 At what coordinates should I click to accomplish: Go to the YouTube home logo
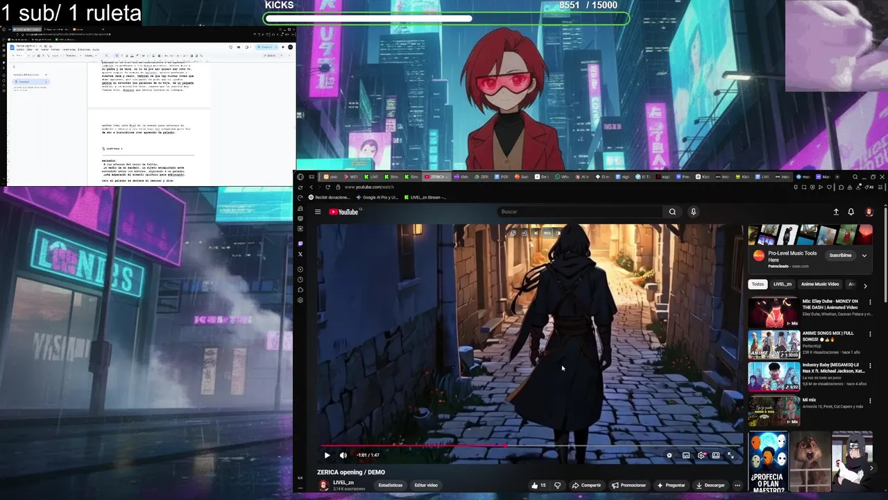[343, 212]
